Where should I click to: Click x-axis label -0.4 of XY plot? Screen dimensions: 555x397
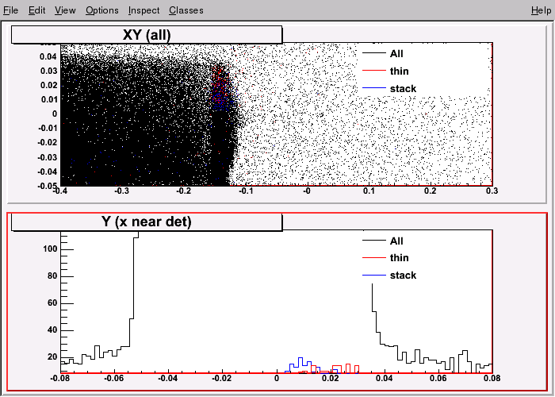click(60, 191)
